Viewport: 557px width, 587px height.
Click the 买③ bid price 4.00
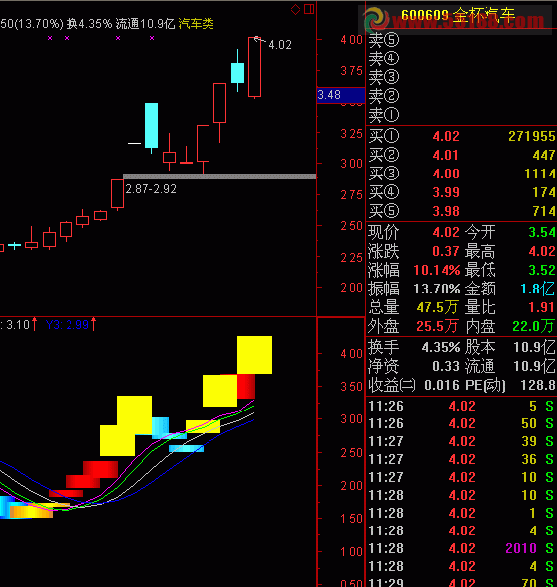(x=446, y=174)
